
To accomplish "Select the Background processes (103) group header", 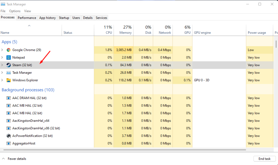I will 28,90.
